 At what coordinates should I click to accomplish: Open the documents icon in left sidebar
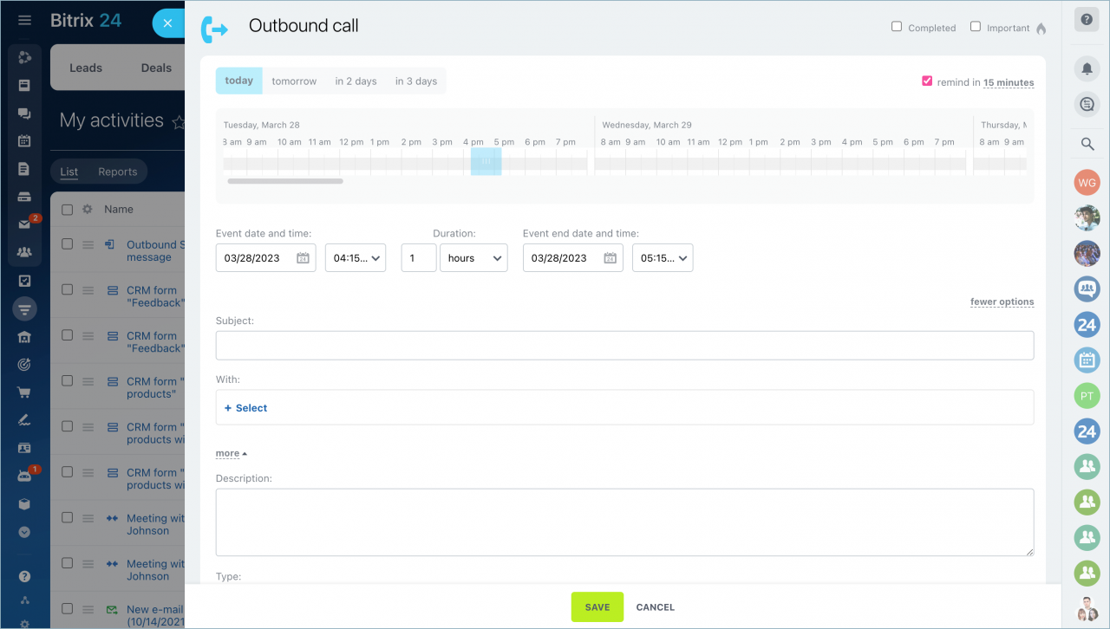24,169
